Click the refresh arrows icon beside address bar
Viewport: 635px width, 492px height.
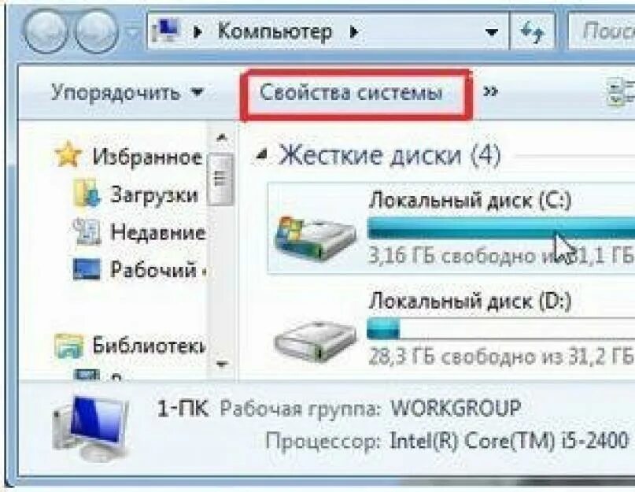pyautogui.click(x=532, y=31)
